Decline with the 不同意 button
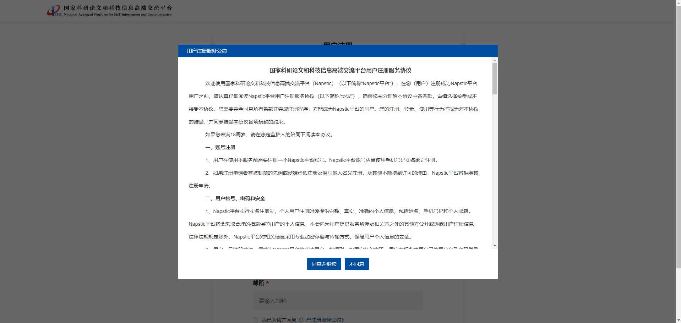This screenshot has height=323, width=681. tap(357, 264)
